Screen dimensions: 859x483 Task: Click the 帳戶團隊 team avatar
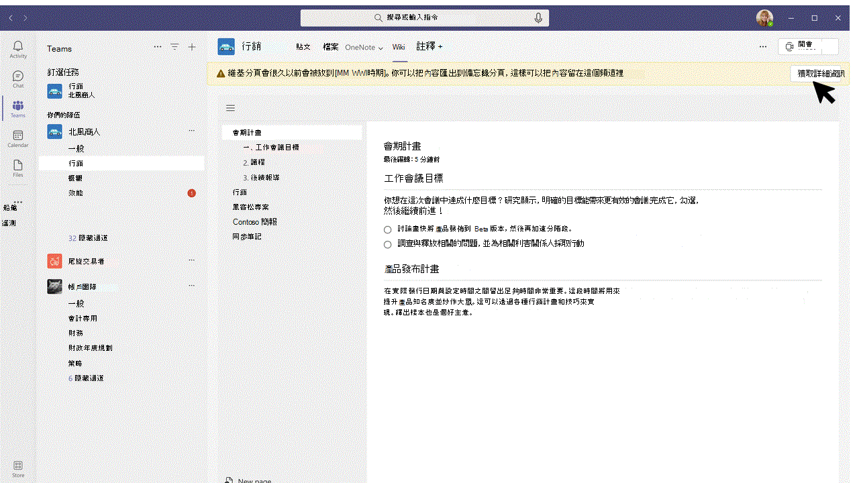click(55, 286)
